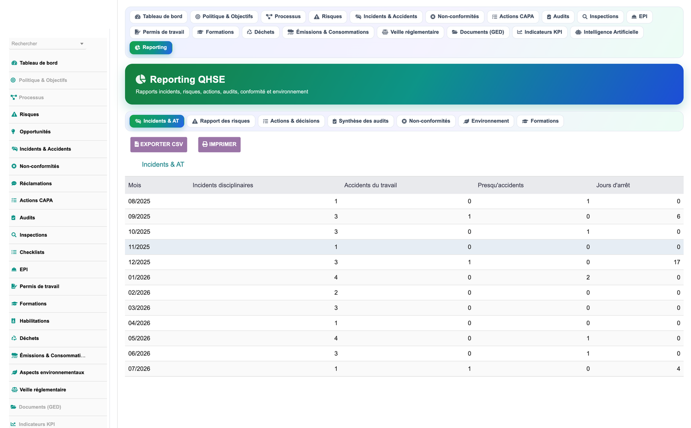This screenshot has width=691, height=428.
Task: Open the Rechercher dropdown arrow
Action: (82, 44)
